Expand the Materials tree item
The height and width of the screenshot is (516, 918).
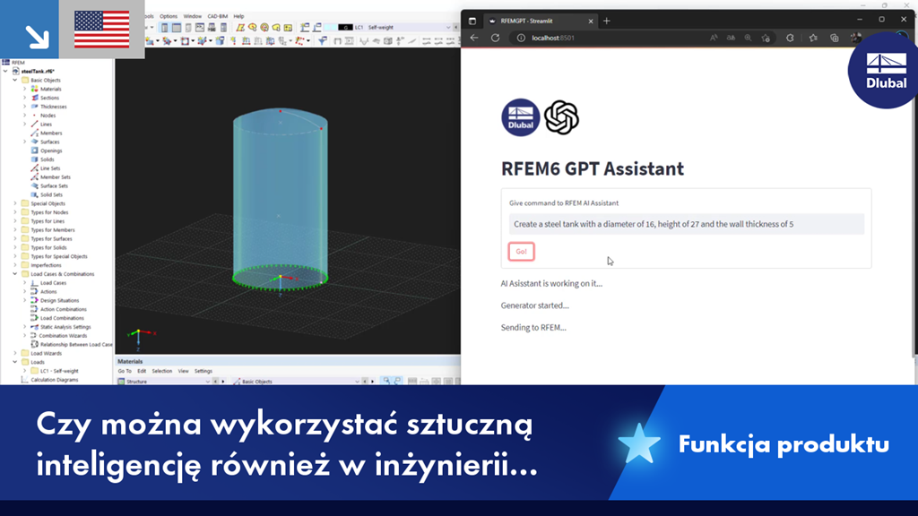24,89
